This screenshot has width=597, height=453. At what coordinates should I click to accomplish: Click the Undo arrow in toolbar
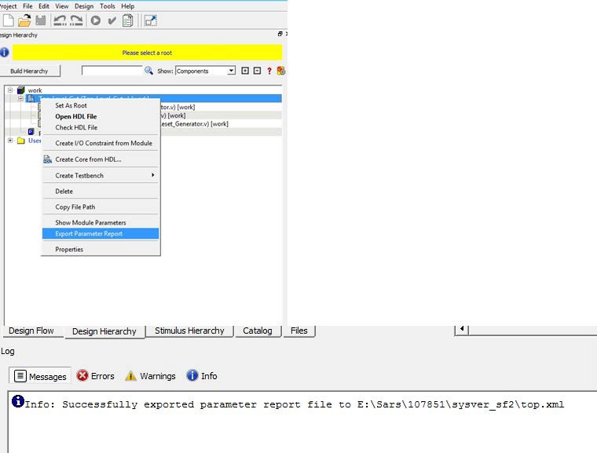pyautogui.click(x=60, y=20)
